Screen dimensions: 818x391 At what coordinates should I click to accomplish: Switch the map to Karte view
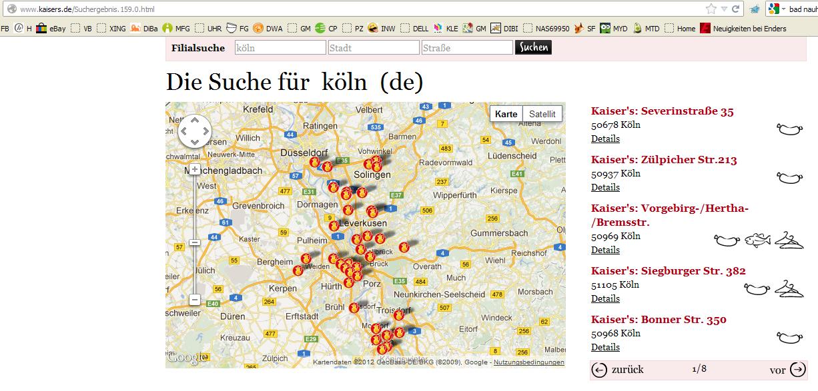[506, 114]
